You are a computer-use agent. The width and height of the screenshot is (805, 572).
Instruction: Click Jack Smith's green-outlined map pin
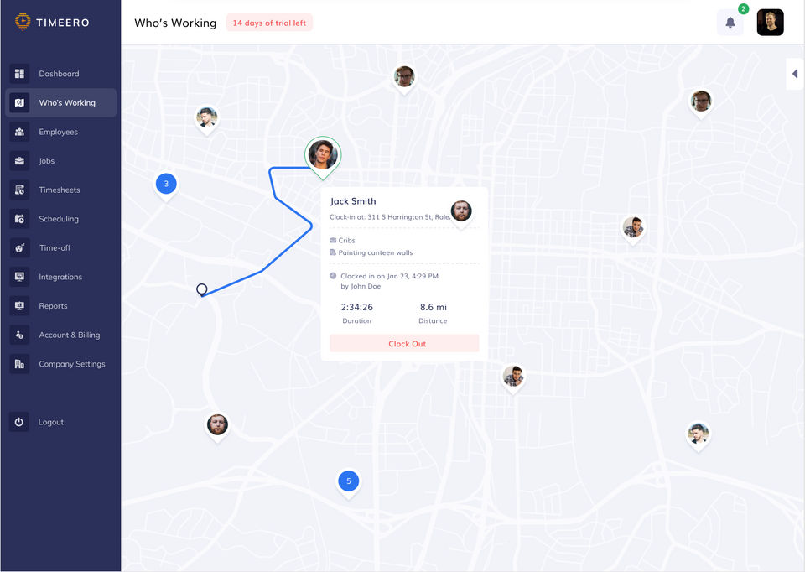323,156
